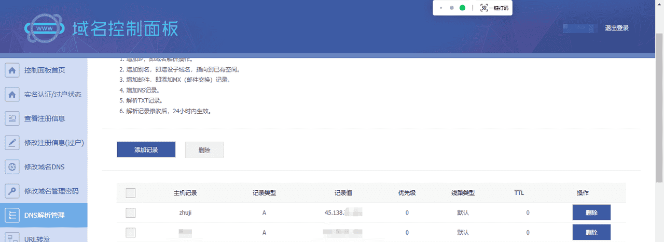Open 修改注册信息(过户) menu item
The width and height of the screenshot is (664, 242).
click(44, 143)
